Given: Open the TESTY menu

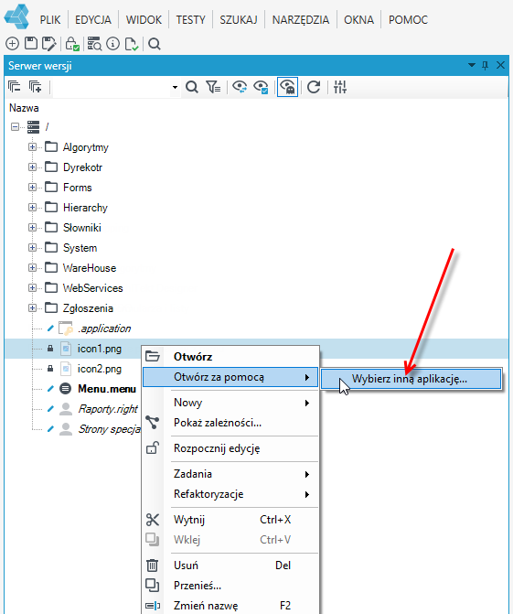Looking at the screenshot, I should pos(190,19).
